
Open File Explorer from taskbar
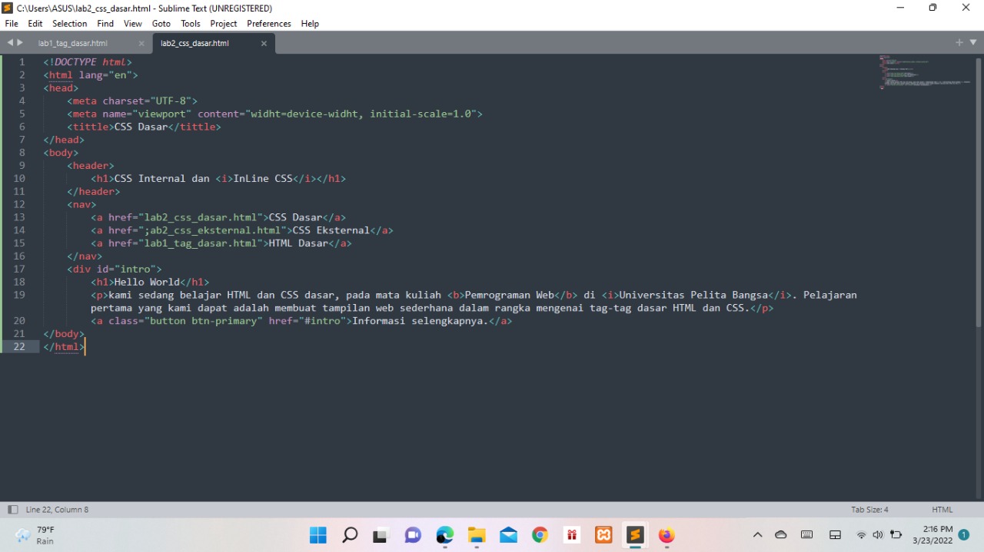coord(477,535)
